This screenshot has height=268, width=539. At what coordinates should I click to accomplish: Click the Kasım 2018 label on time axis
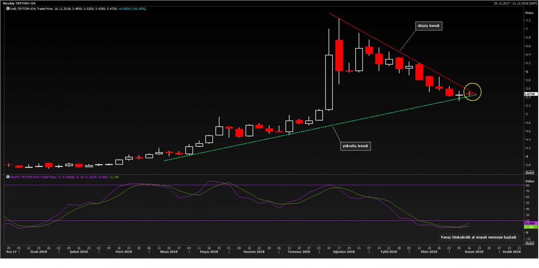(x=473, y=252)
